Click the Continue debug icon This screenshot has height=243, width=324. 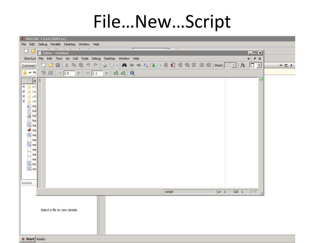point(202,65)
